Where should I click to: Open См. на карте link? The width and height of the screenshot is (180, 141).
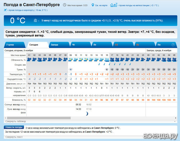click(x=101, y=5)
